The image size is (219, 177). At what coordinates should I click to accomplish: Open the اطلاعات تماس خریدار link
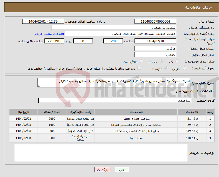49,34
